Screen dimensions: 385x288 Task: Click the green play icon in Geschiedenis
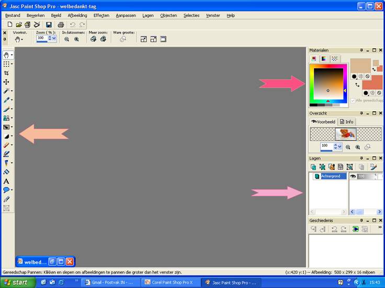tap(356, 229)
